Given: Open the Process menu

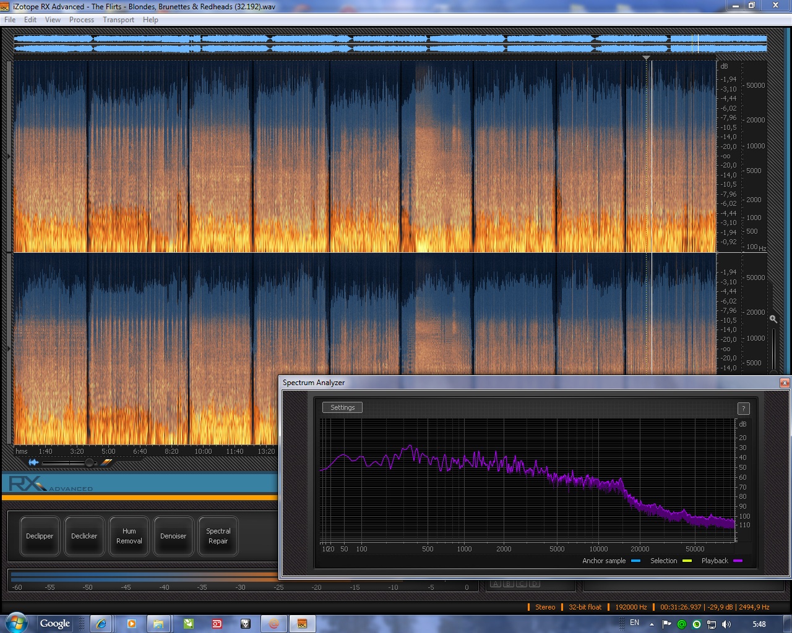Looking at the screenshot, I should click(81, 20).
